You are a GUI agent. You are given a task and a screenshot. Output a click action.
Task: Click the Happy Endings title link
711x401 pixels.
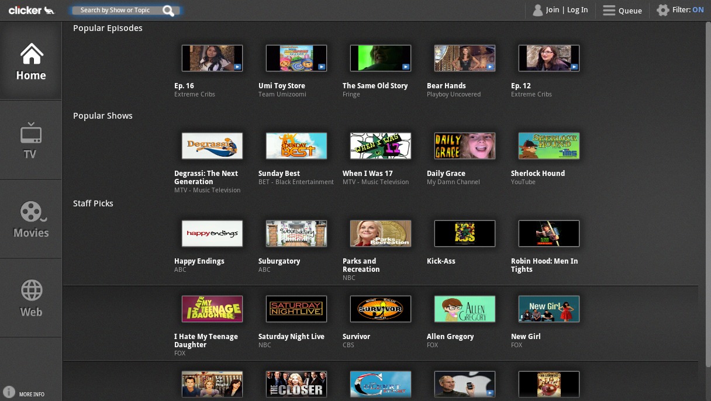click(x=199, y=261)
